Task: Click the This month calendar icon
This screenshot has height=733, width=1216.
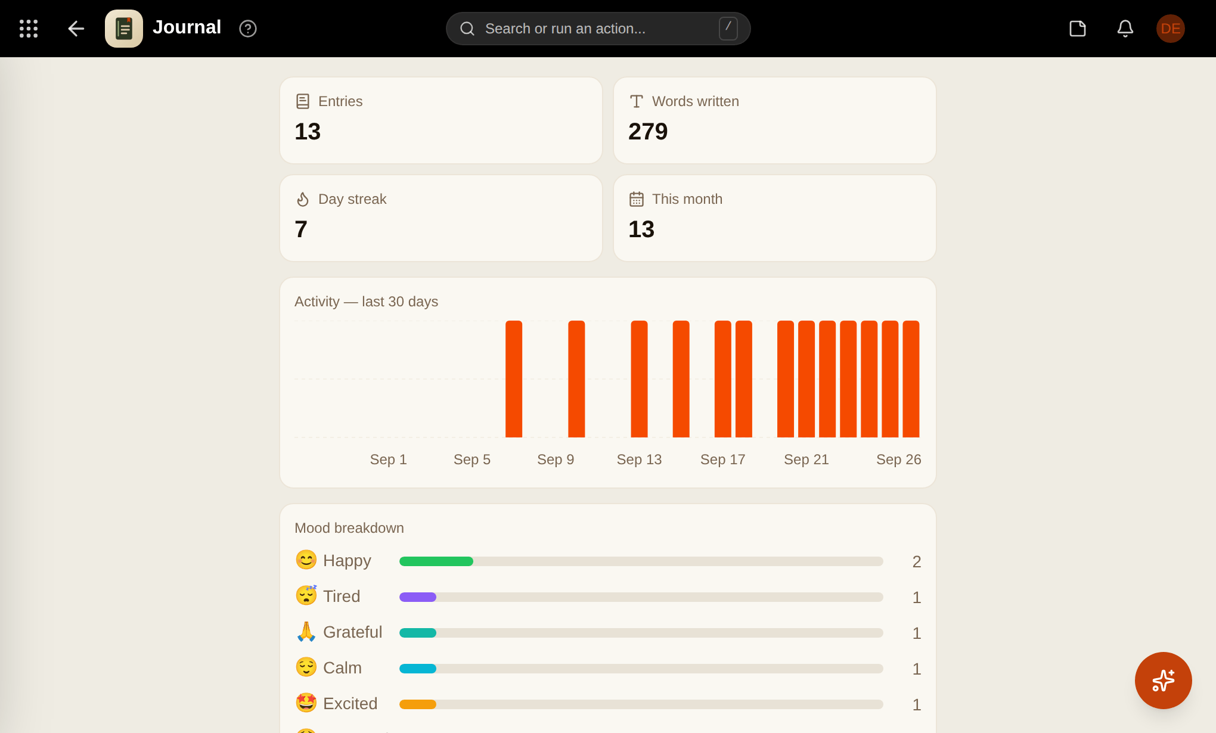Action: point(637,199)
